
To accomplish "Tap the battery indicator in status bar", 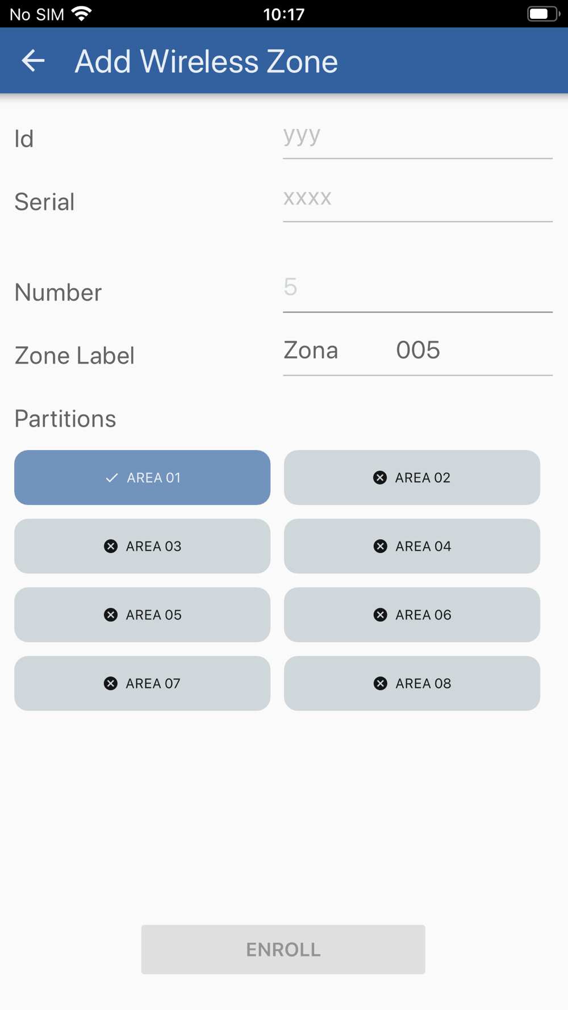I will (x=542, y=14).
